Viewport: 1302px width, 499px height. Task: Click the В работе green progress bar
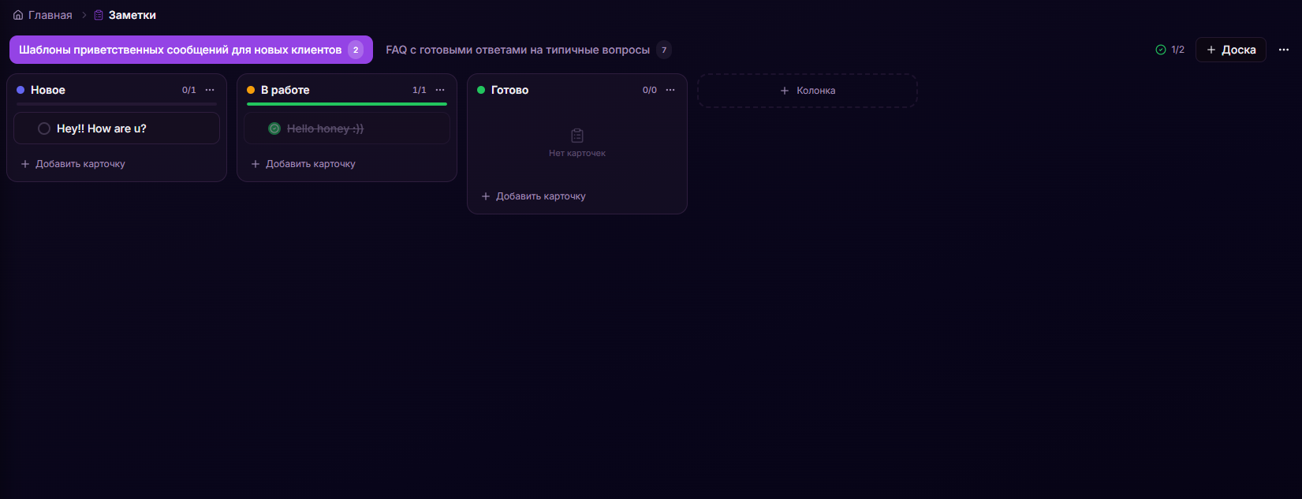pyautogui.click(x=347, y=104)
